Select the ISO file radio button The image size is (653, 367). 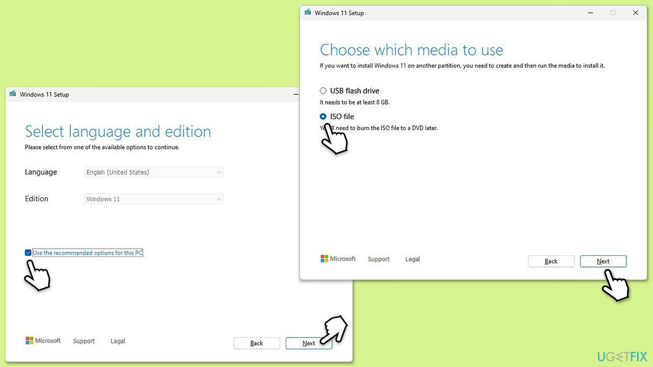click(323, 116)
